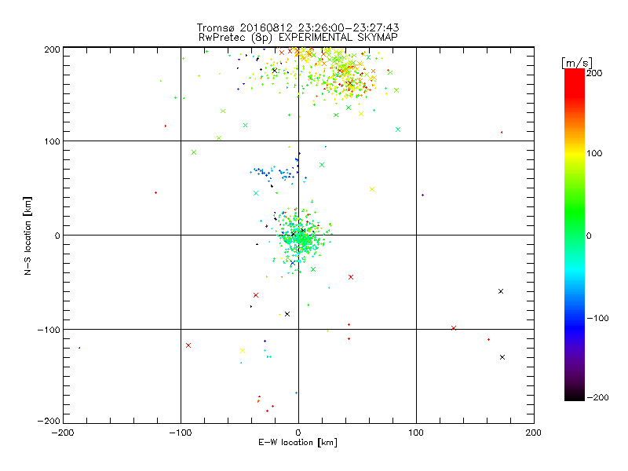
Task: Select the '[m/s]' unit label above colorbar
Action: (x=577, y=63)
